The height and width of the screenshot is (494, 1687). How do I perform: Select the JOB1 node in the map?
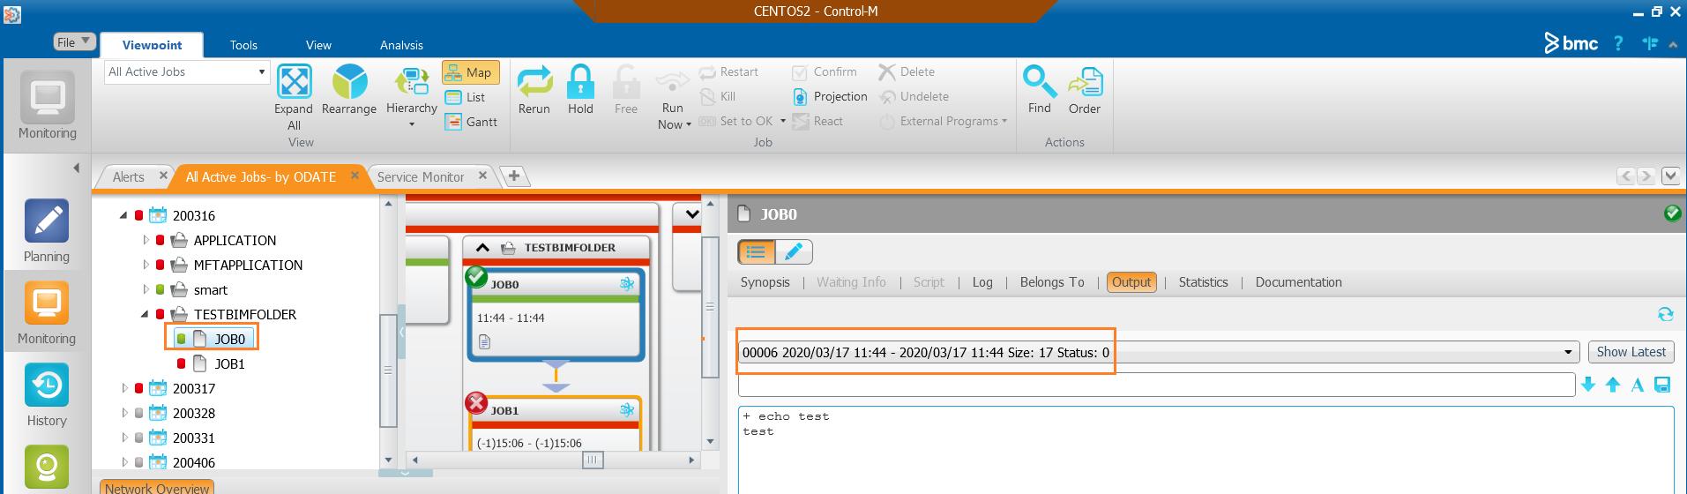555,423
